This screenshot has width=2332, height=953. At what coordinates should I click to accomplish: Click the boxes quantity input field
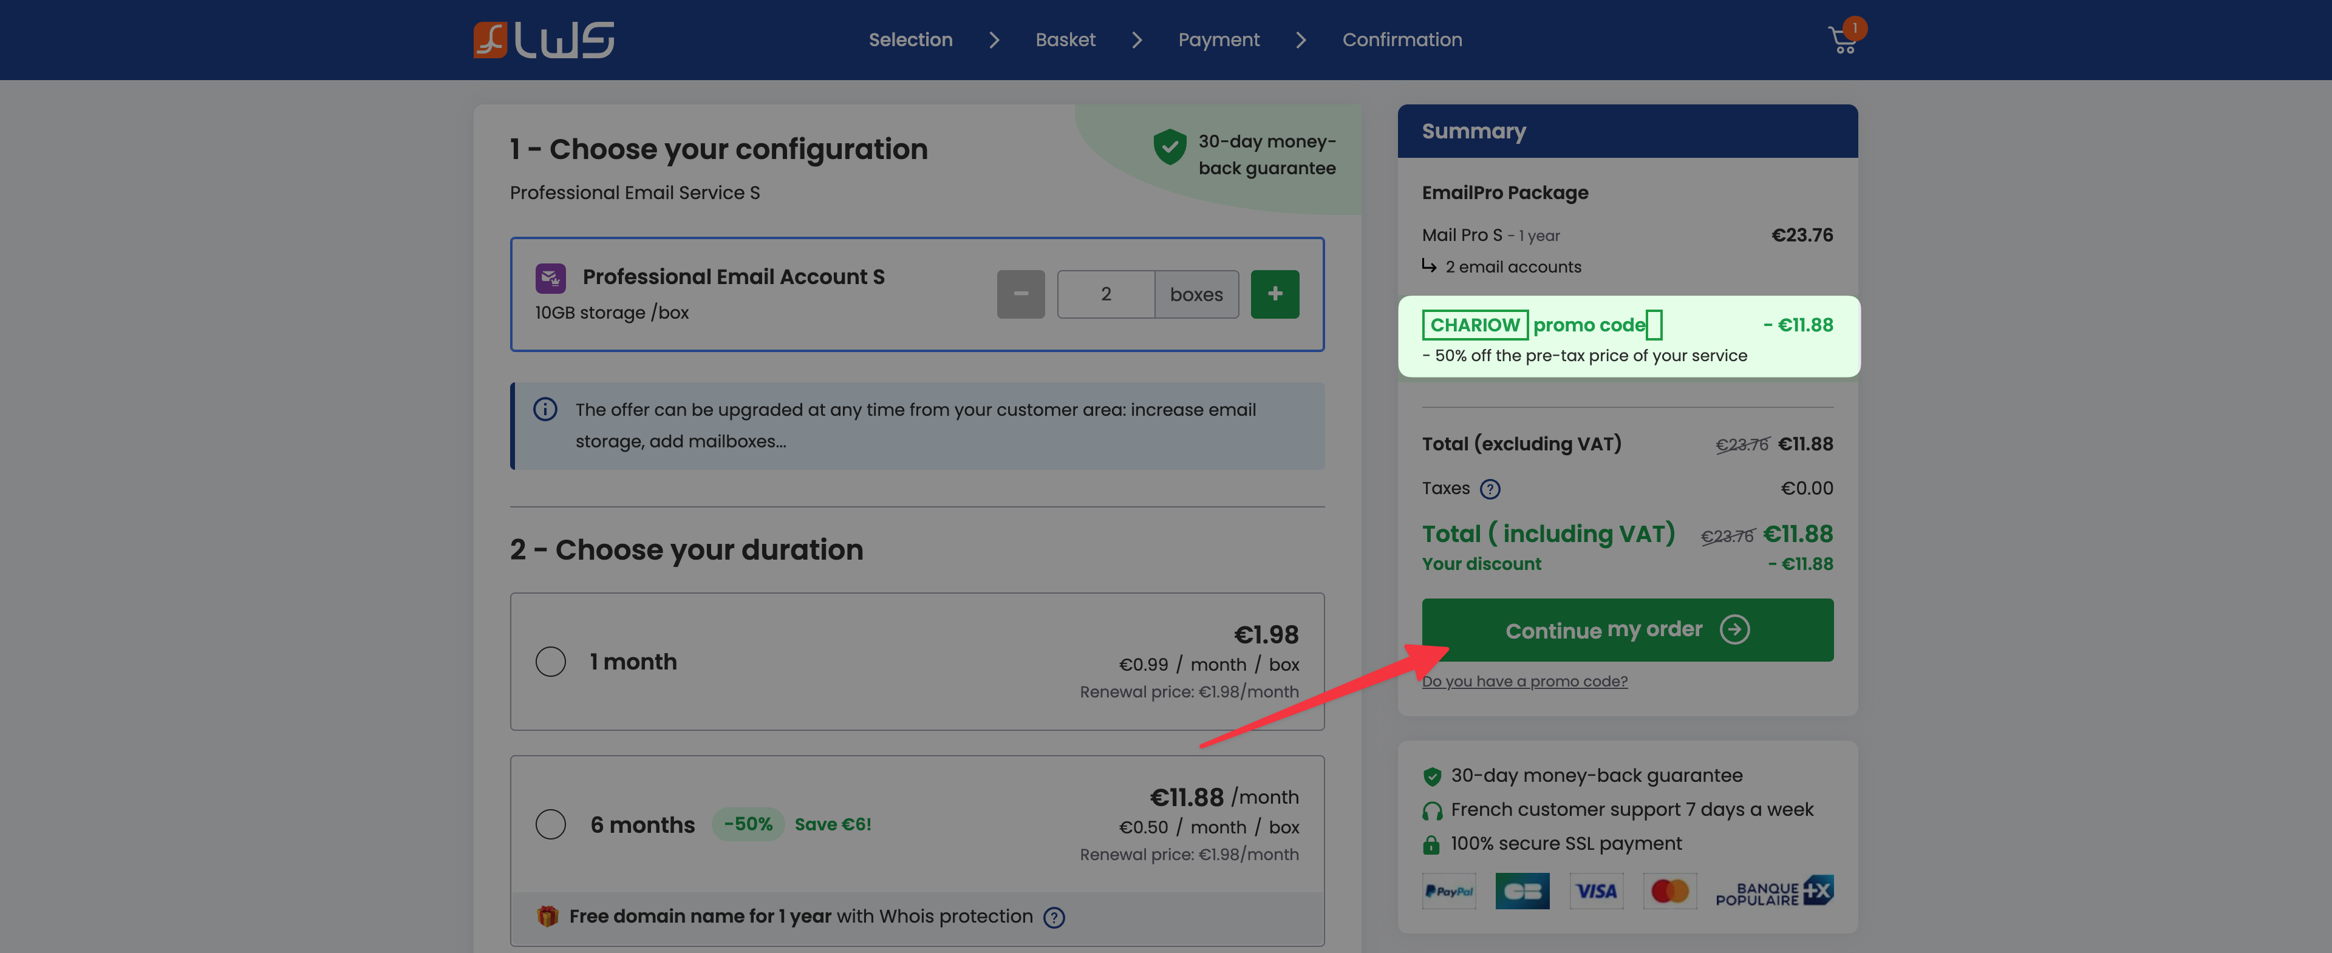pyautogui.click(x=1105, y=294)
